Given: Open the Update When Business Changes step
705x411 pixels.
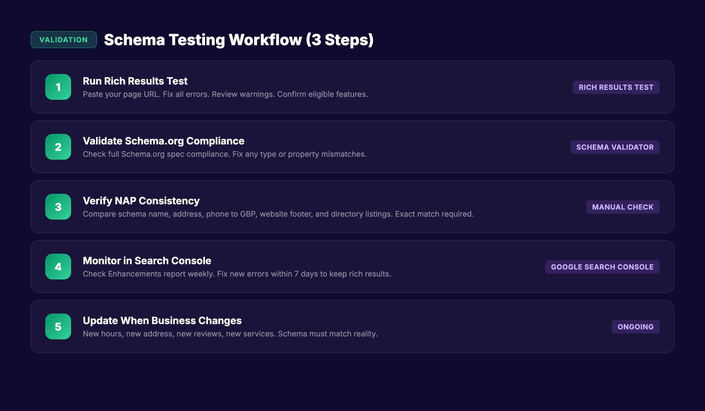Looking at the screenshot, I should (162, 321).
